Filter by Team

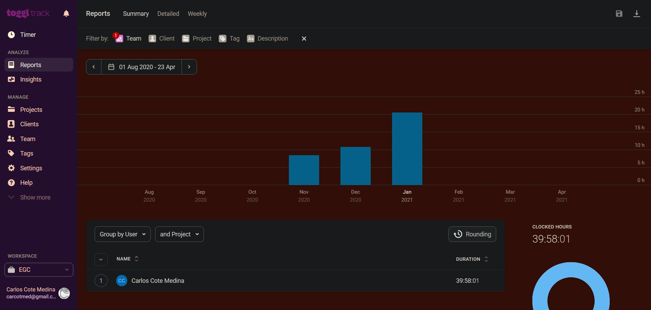pos(129,39)
